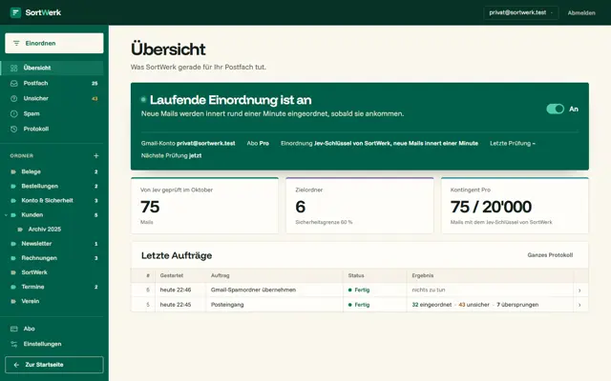The image size is (611, 381).
Task: Click the Ergebnis column header
Action: pyautogui.click(x=422, y=275)
